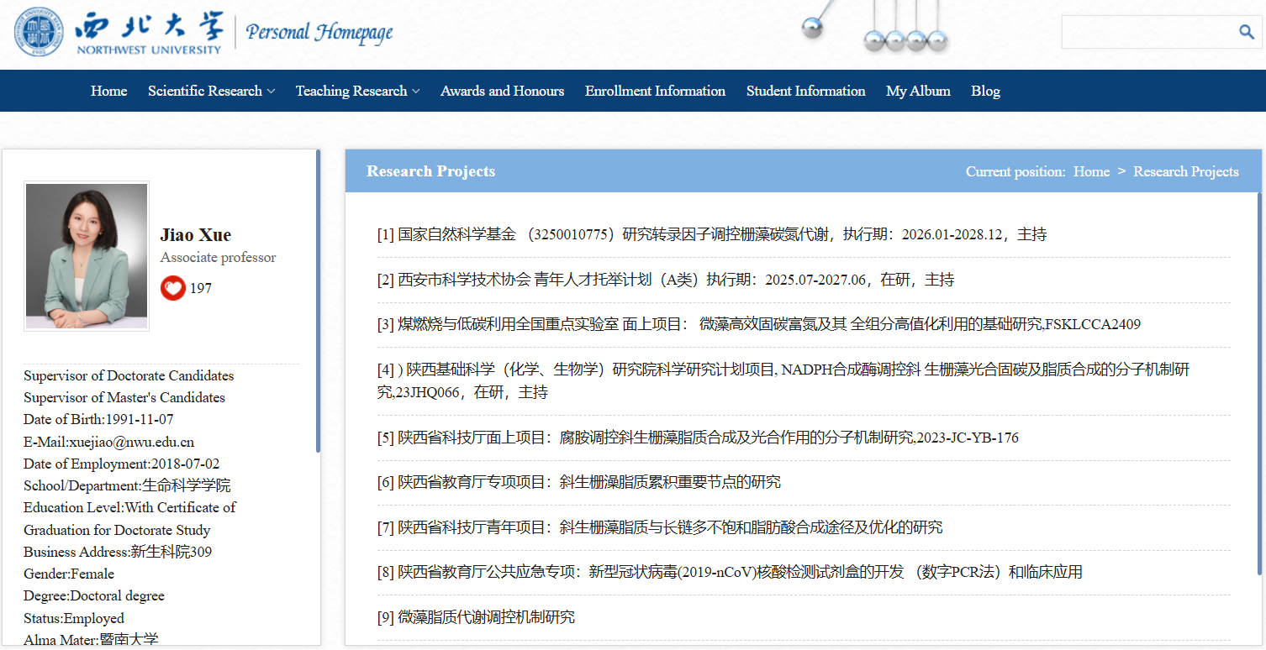Expand the Teaching Research dropdown menu
The width and height of the screenshot is (1266, 650).
(x=357, y=91)
